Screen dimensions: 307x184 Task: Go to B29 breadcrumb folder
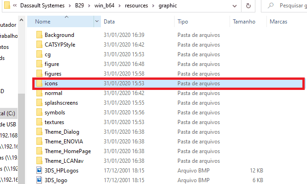pyautogui.click(x=79, y=6)
